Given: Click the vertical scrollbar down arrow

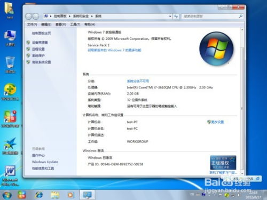Looking at the screenshot, I should (x=242, y=173).
